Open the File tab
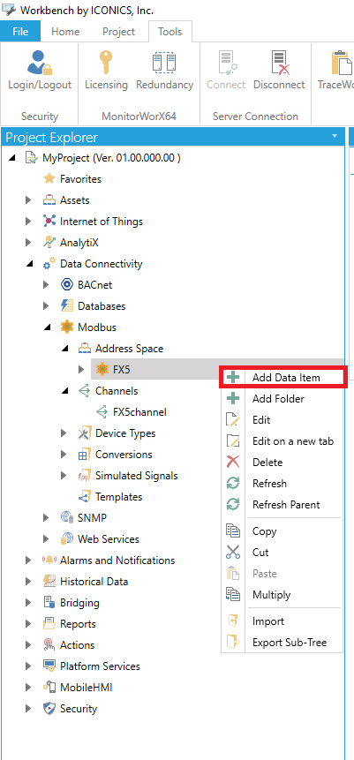The image size is (354, 760). (x=20, y=32)
